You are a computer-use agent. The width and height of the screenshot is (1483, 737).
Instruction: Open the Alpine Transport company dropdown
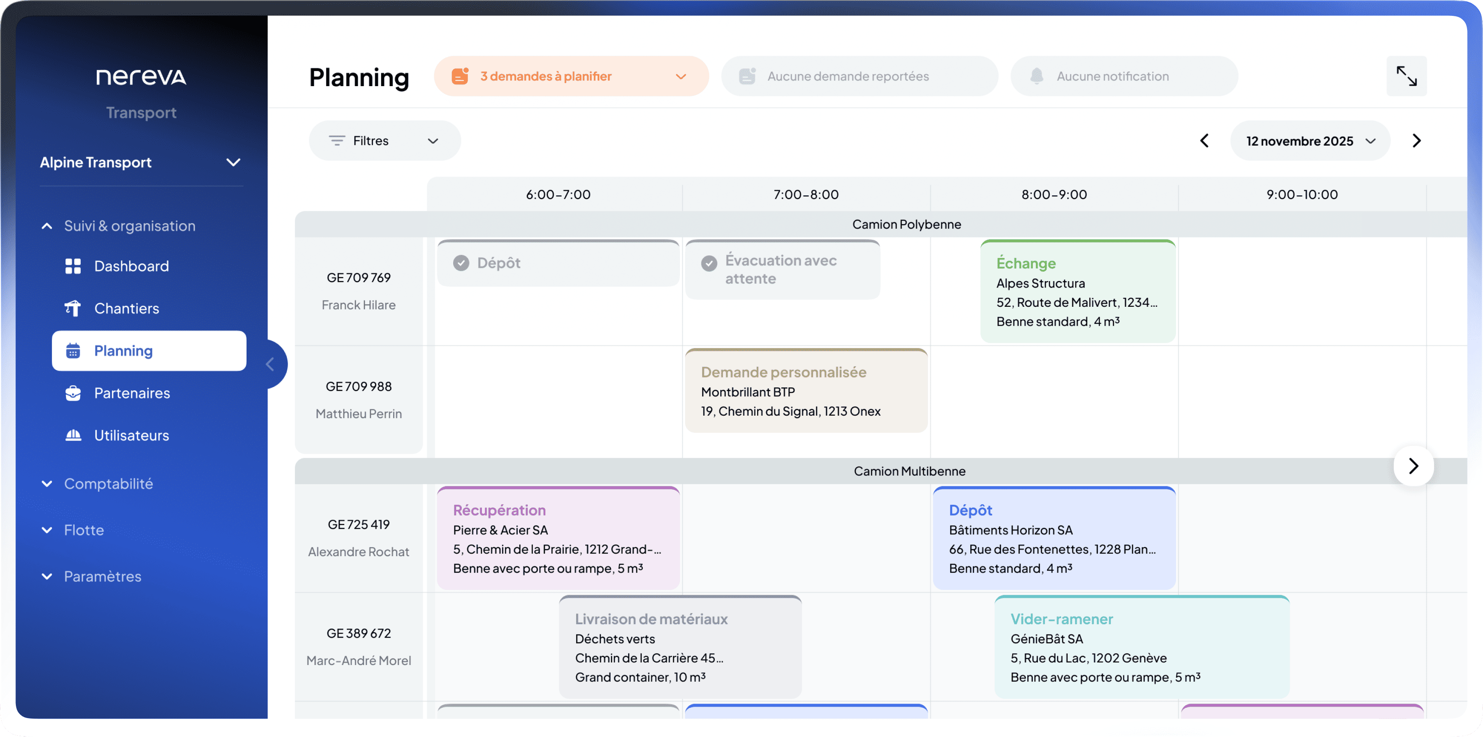pyautogui.click(x=234, y=162)
